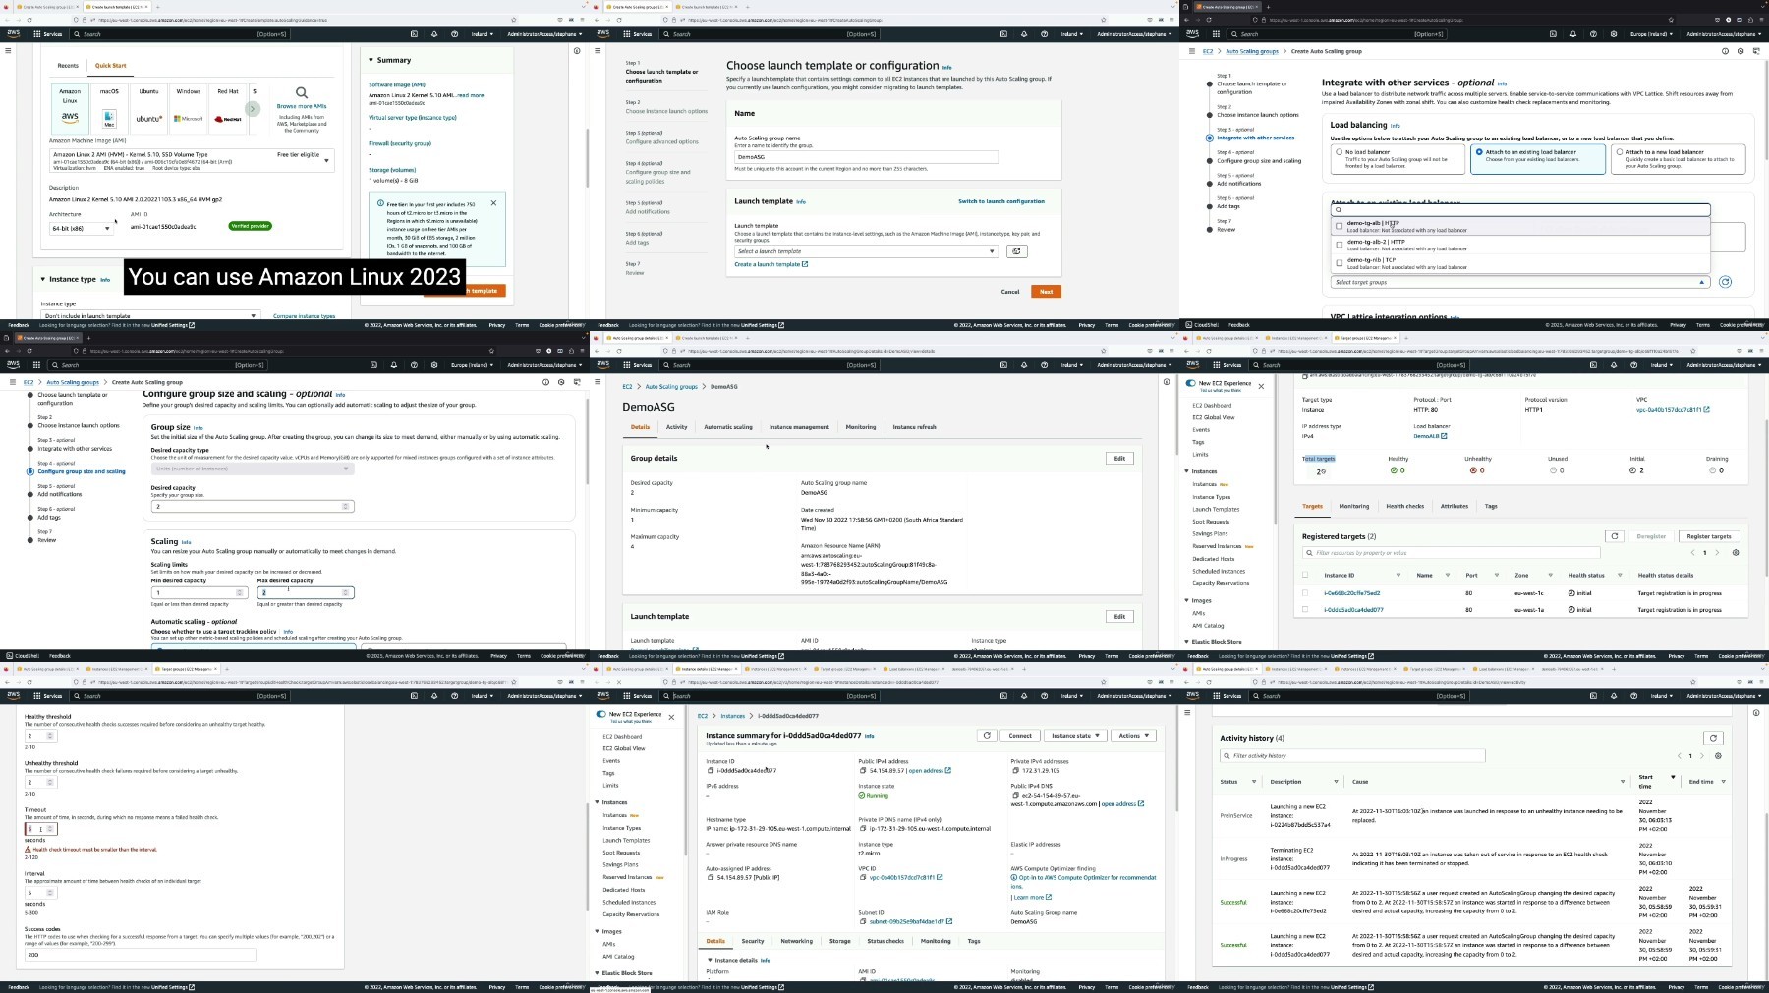Focus the Filter activity history search box
1769x993 pixels.
pyautogui.click(x=1352, y=756)
